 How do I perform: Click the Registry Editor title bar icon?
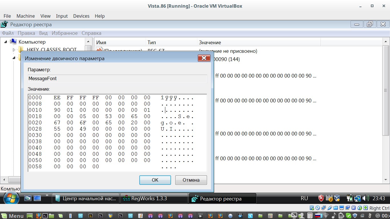coord(4,25)
